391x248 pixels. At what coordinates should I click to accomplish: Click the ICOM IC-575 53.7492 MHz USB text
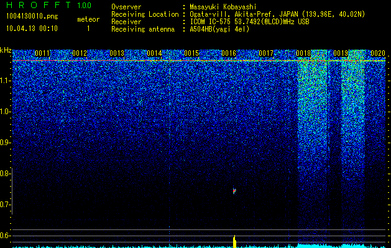coord(249,22)
